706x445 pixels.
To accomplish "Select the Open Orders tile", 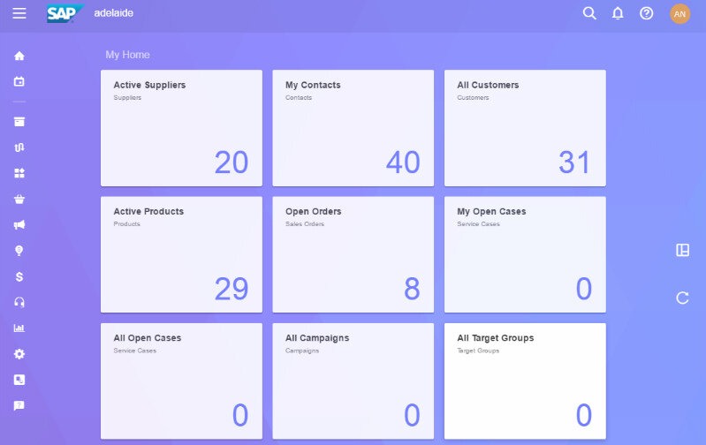I will 353,254.
